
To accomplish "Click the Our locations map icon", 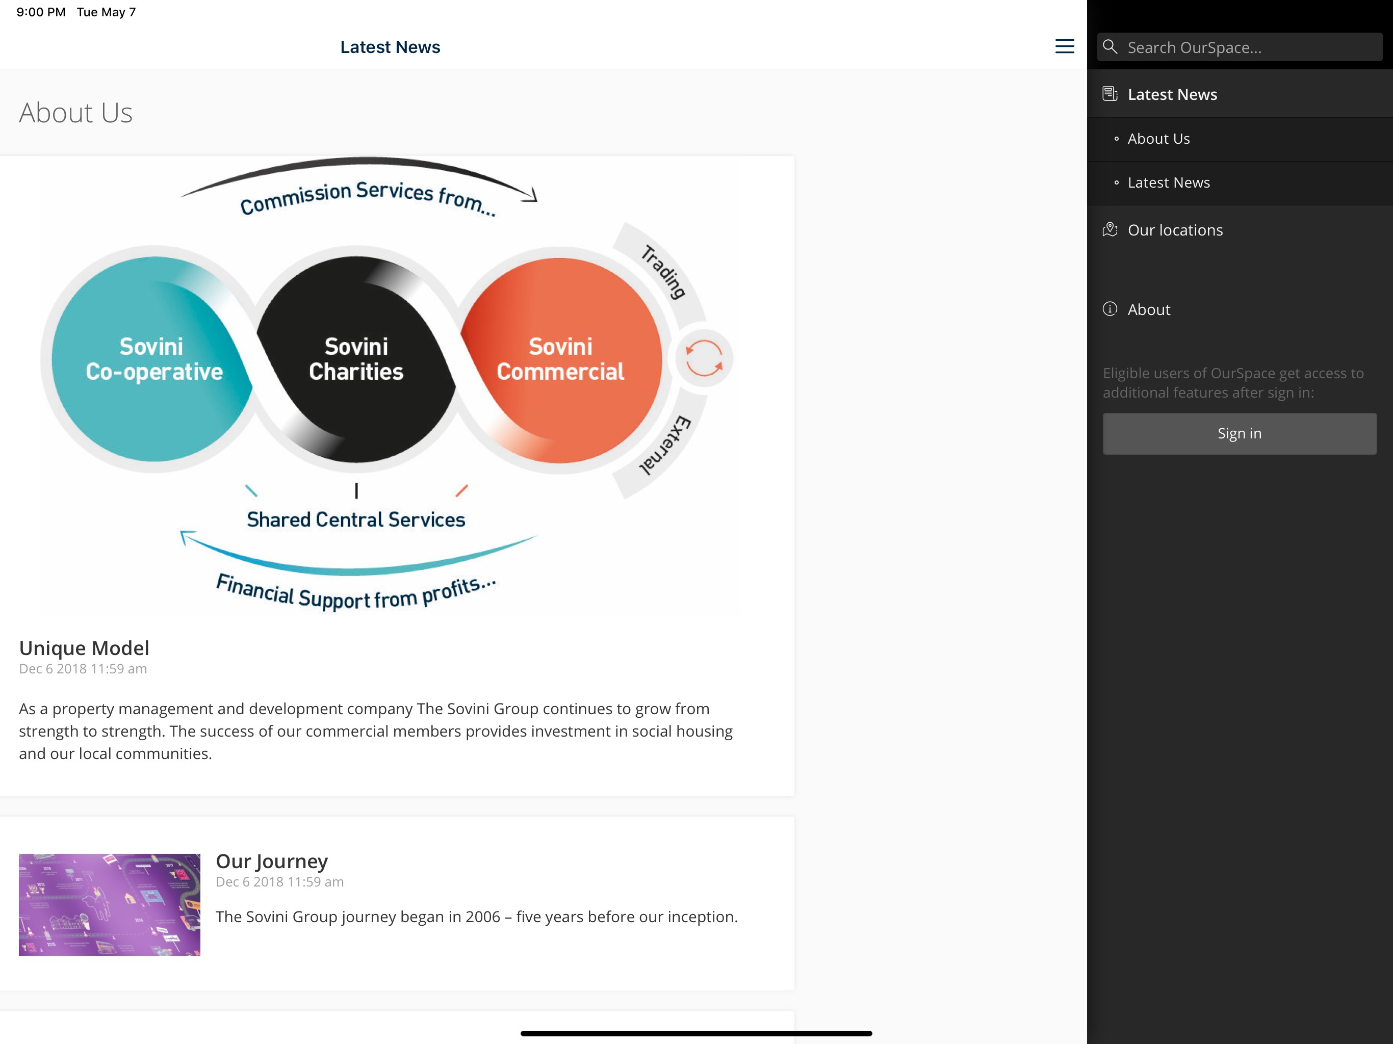I will [1110, 229].
